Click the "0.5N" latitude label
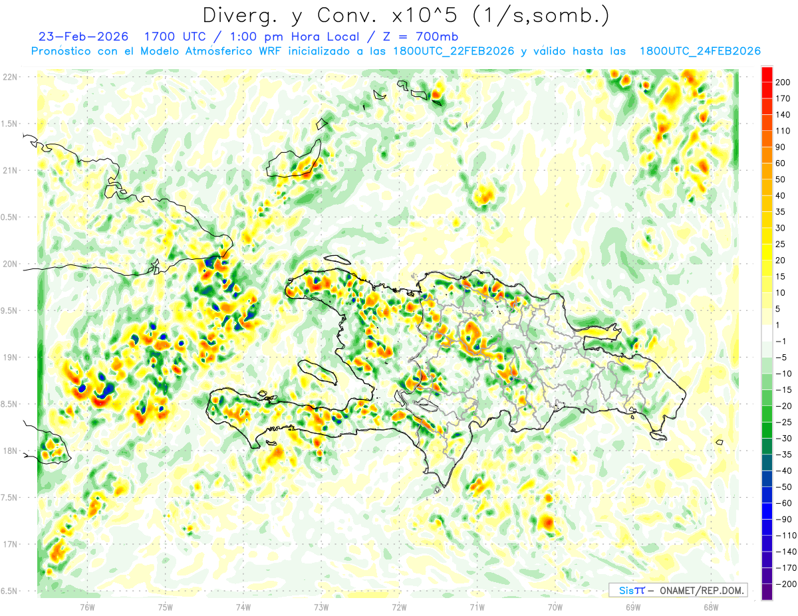798x616 pixels. pos(10,217)
